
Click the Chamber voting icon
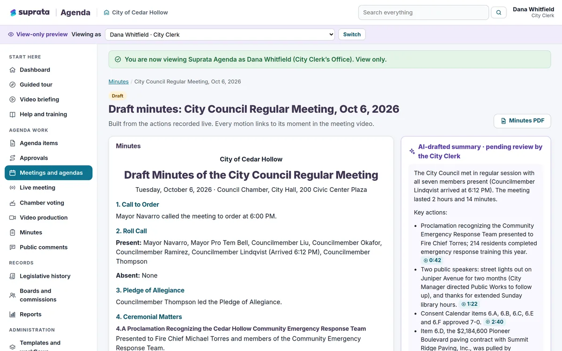[x=13, y=203]
